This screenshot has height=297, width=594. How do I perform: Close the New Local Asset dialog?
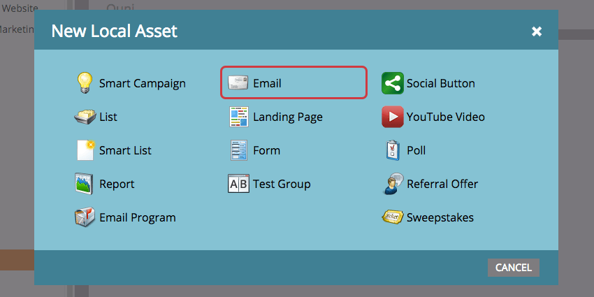click(537, 31)
